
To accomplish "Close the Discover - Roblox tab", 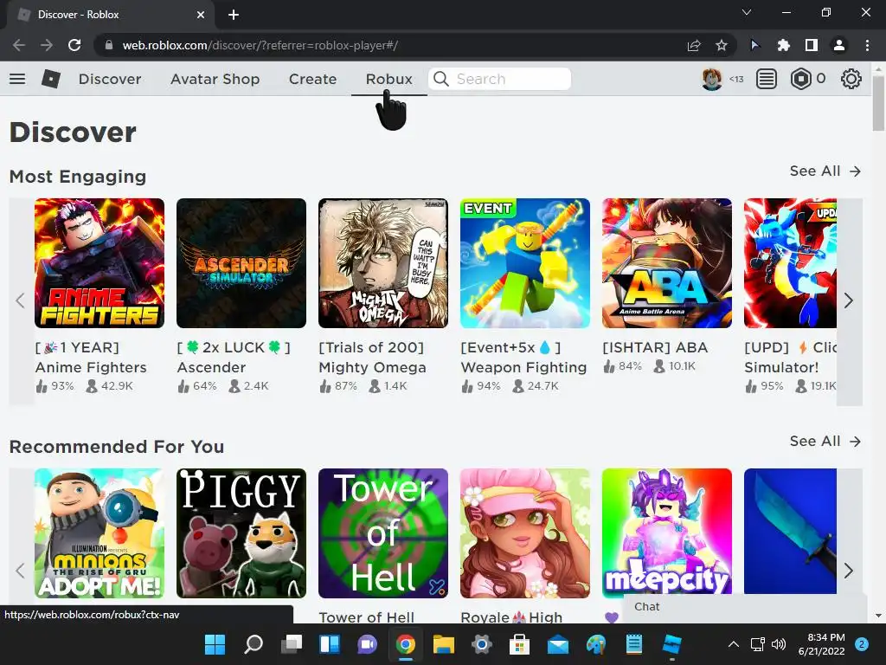I will (x=201, y=15).
